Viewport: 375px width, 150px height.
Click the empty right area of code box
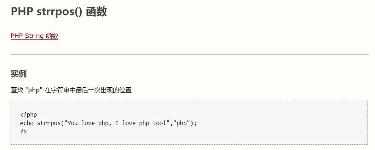pyautogui.click(x=287, y=123)
